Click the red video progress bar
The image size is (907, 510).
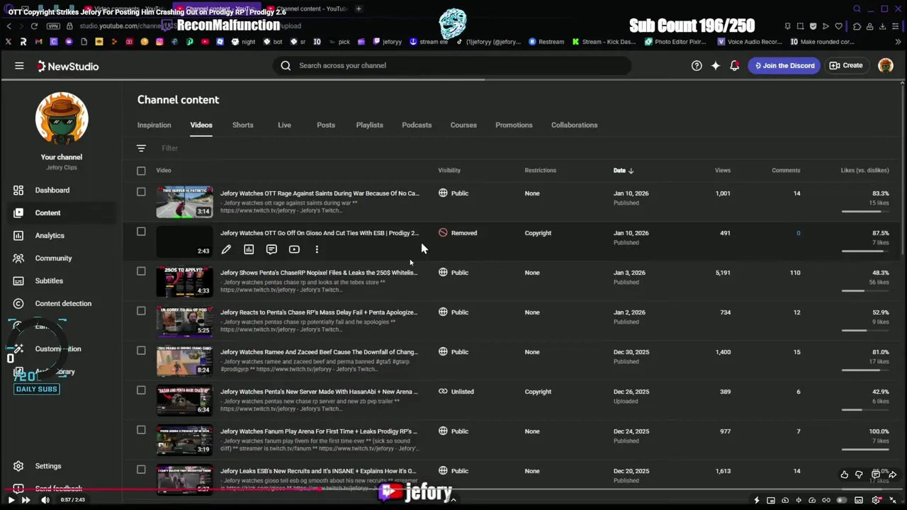pos(162,489)
